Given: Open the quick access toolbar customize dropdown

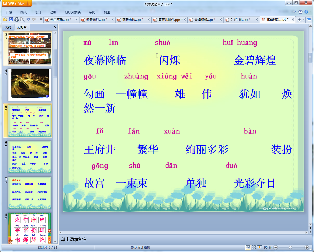Looking at the screenshot, I should click(41, 19).
